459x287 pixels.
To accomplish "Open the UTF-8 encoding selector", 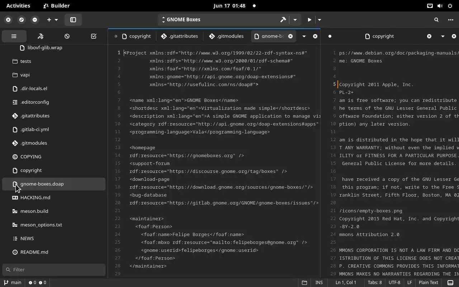I will point(394,283).
